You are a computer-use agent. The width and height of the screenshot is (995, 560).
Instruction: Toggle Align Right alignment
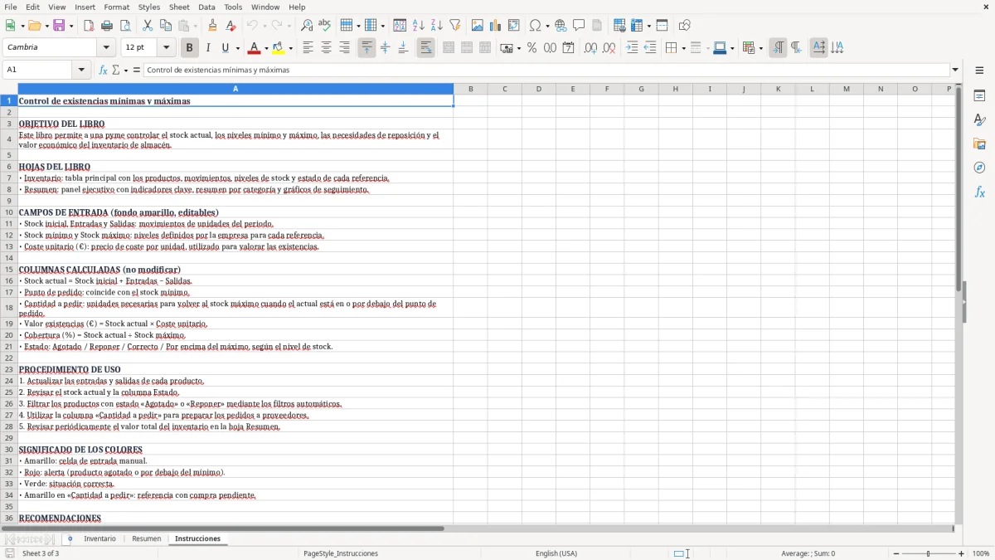[344, 48]
